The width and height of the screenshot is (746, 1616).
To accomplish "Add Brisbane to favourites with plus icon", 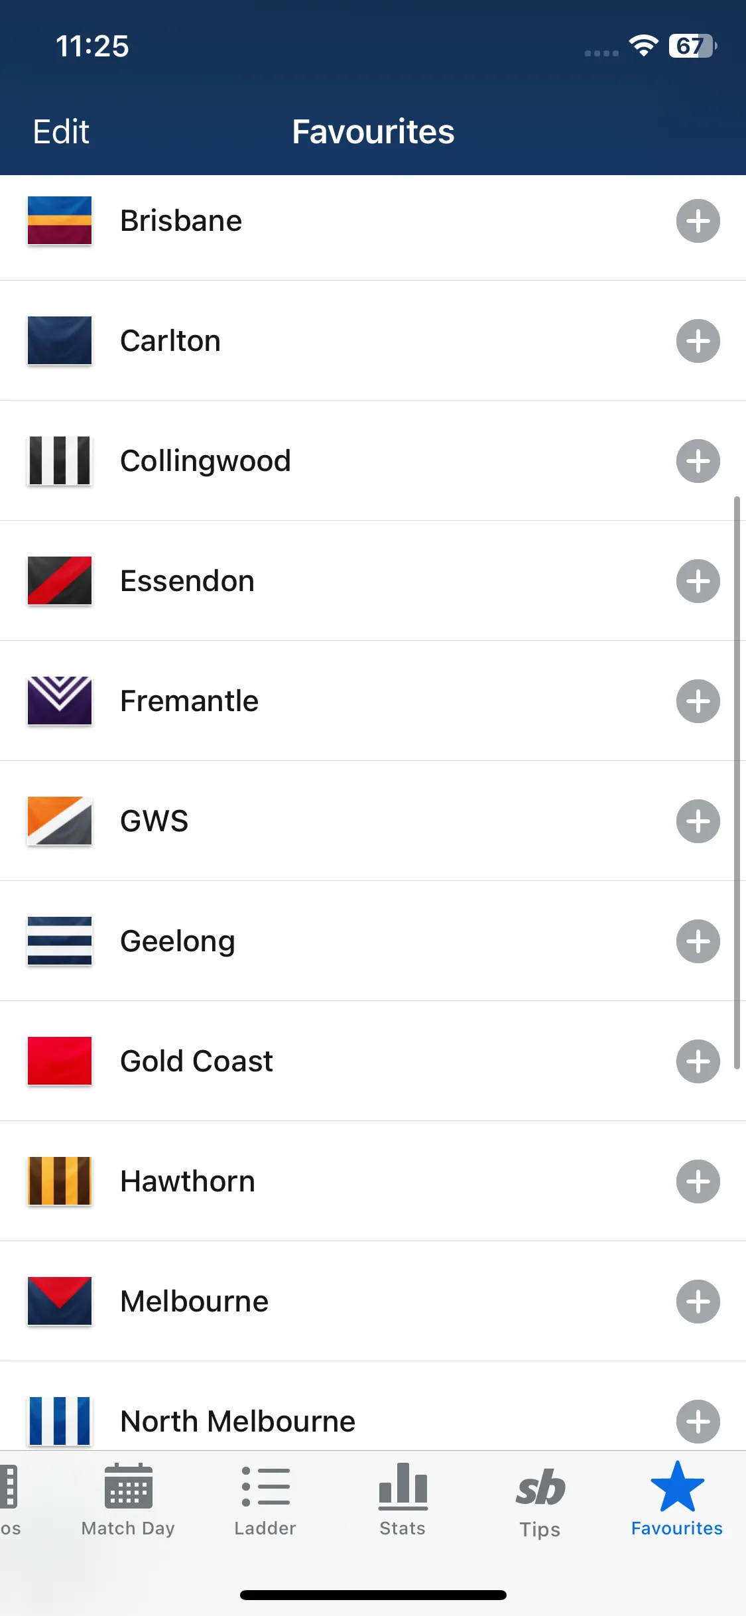I will pyautogui.click(x=698, y=221).
